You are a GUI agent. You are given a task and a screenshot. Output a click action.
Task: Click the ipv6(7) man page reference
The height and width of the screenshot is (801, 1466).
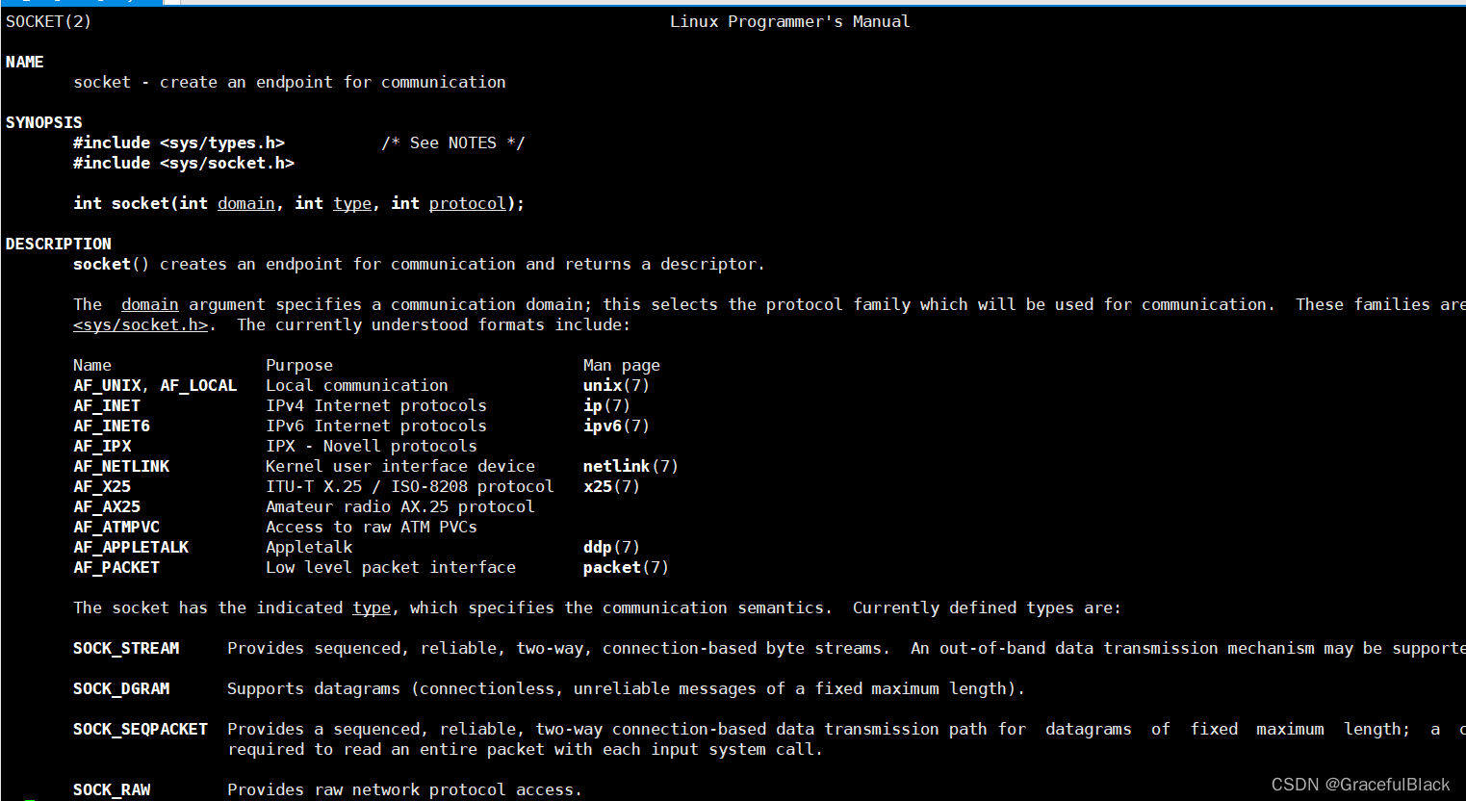coord(617,426)
